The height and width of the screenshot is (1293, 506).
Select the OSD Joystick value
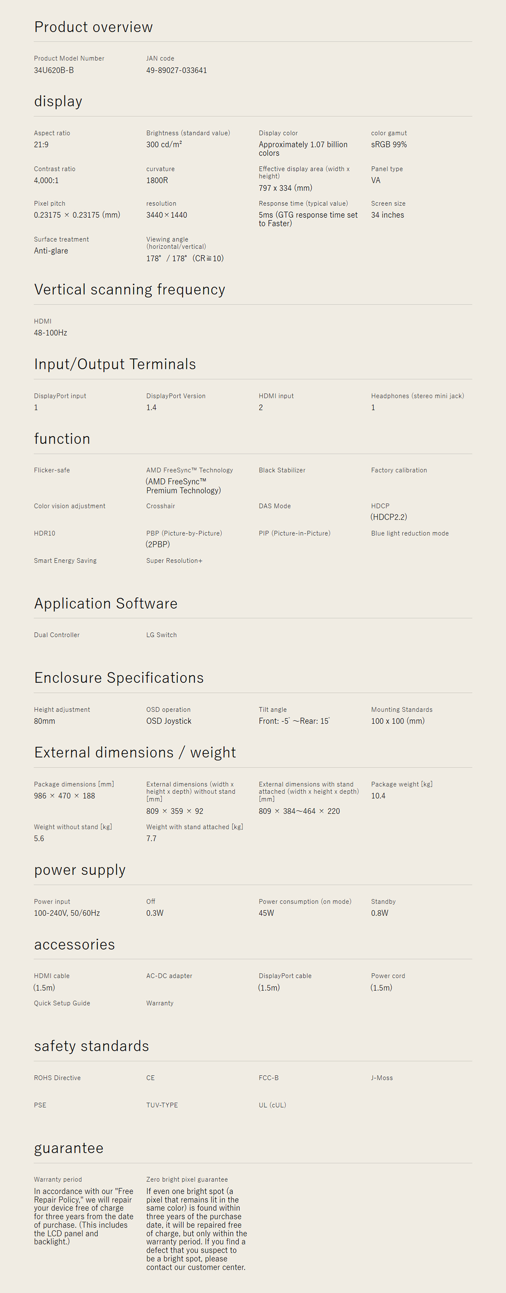pyautogui.click(x=169, y=721)
